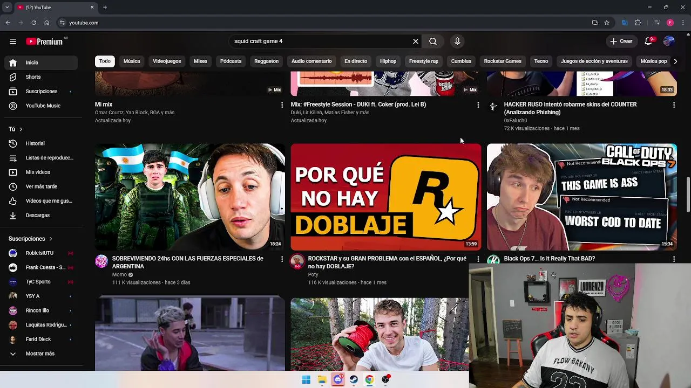The width and height of the screenshot is (691, 388).
Task: Open Farid Dieck channel subscription
Action: coord(40,339)
